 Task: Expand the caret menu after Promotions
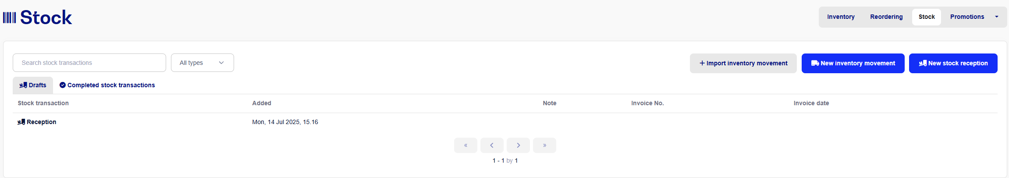(x=997, y=17)
